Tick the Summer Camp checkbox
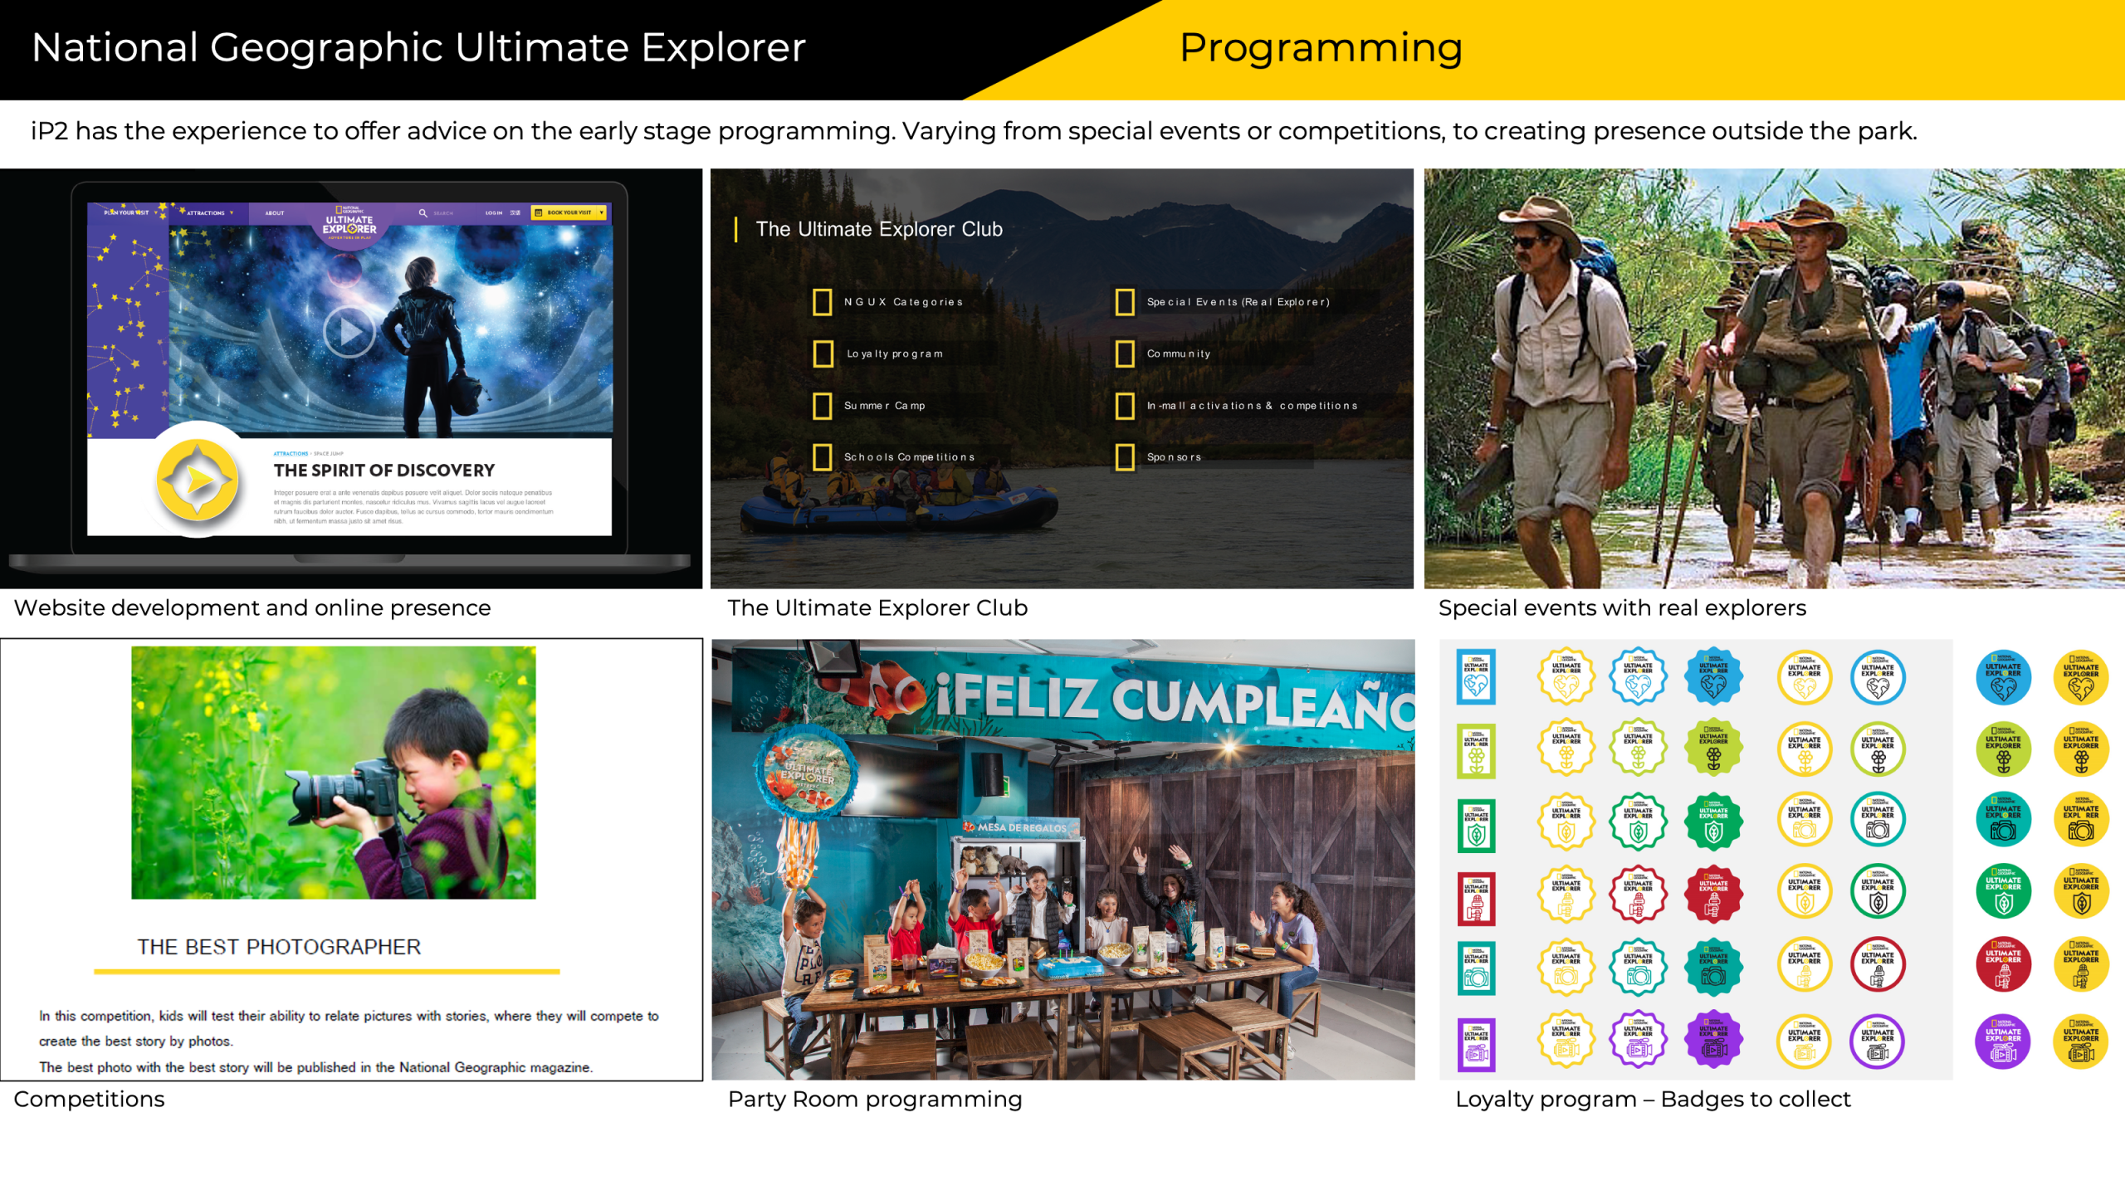The width and height of the screenshot is (2125, 1195). (822, 406)
